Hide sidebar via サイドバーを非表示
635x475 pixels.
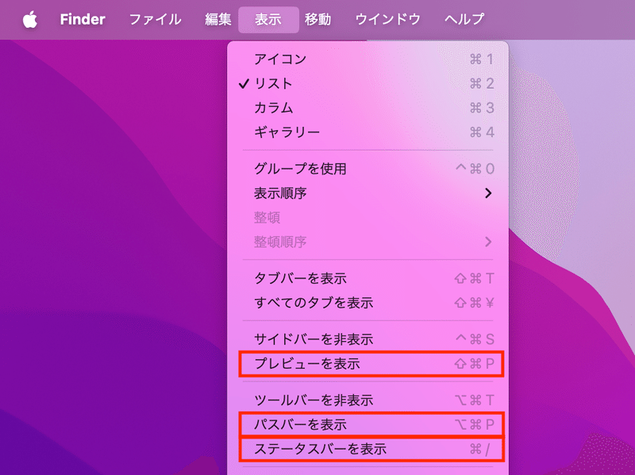point(368,339)
